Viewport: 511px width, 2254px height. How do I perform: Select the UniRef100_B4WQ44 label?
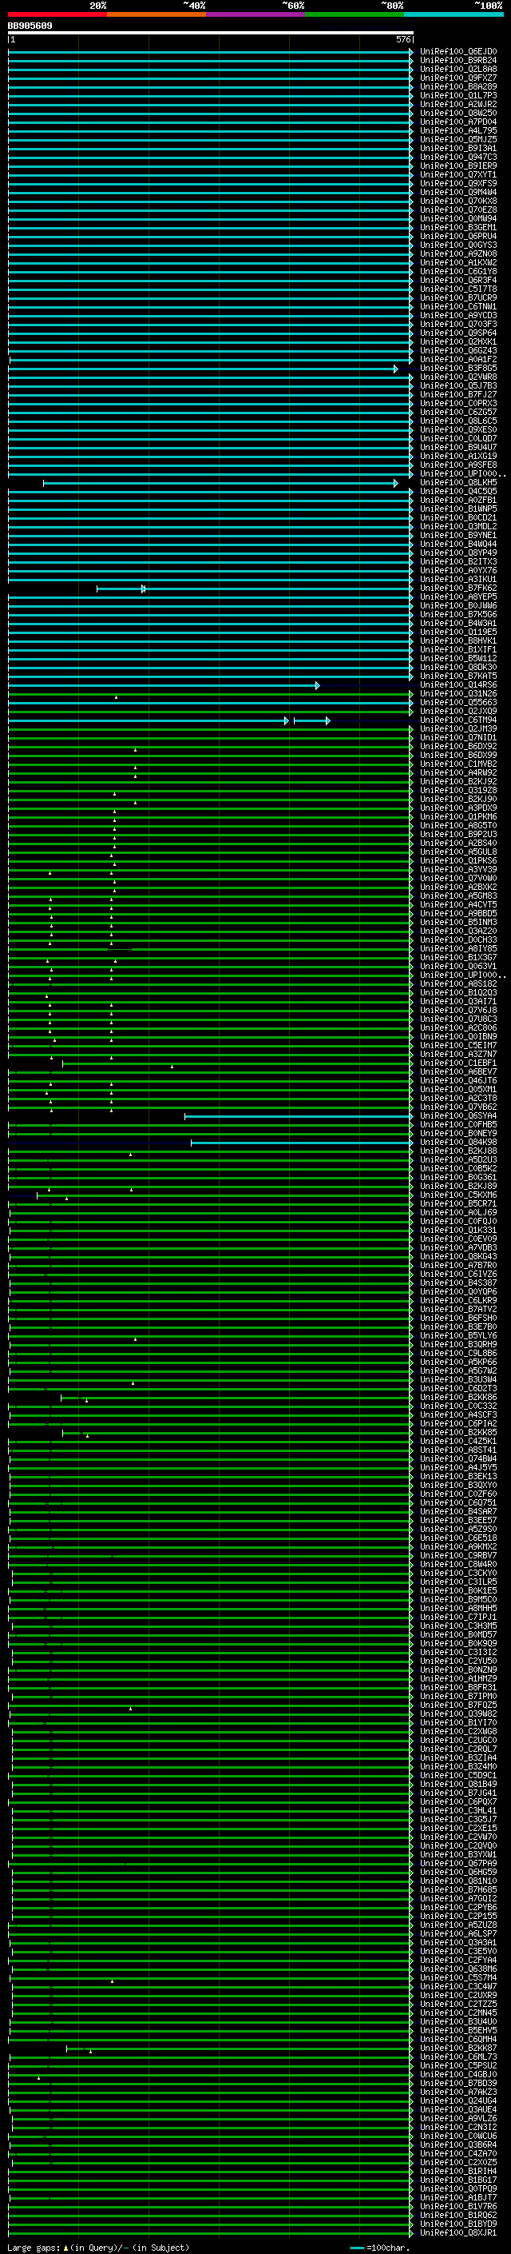click(x=458, y=545)
